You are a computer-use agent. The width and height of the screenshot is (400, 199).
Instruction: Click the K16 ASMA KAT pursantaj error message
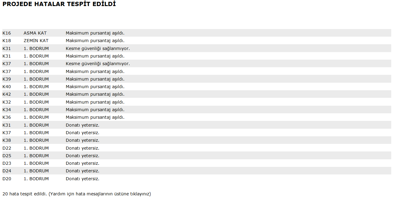point(95,33)
